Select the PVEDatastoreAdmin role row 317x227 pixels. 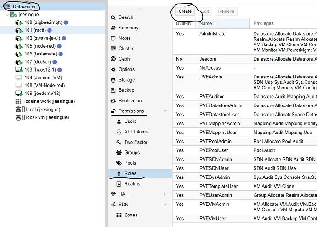tap(245, 105)
